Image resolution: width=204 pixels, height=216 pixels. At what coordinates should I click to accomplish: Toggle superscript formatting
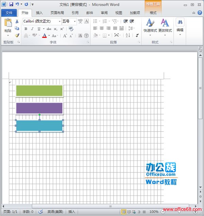(x=62, y=29)
